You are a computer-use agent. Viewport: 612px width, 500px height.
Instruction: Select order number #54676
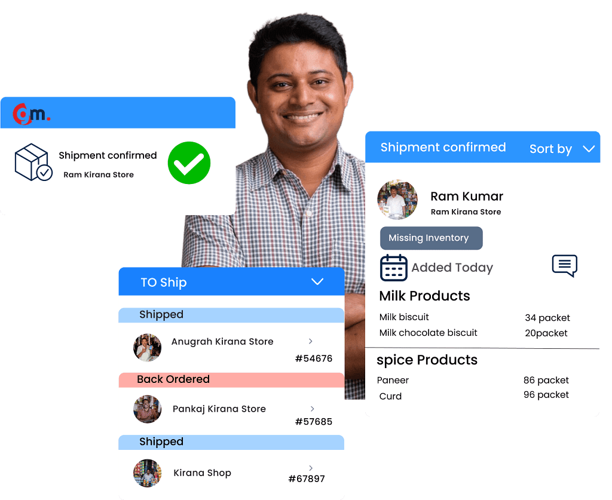coord(314,358)
